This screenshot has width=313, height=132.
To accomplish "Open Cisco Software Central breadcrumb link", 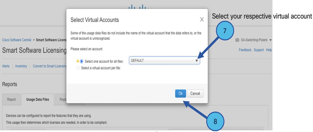I will (x=17, y=40).
